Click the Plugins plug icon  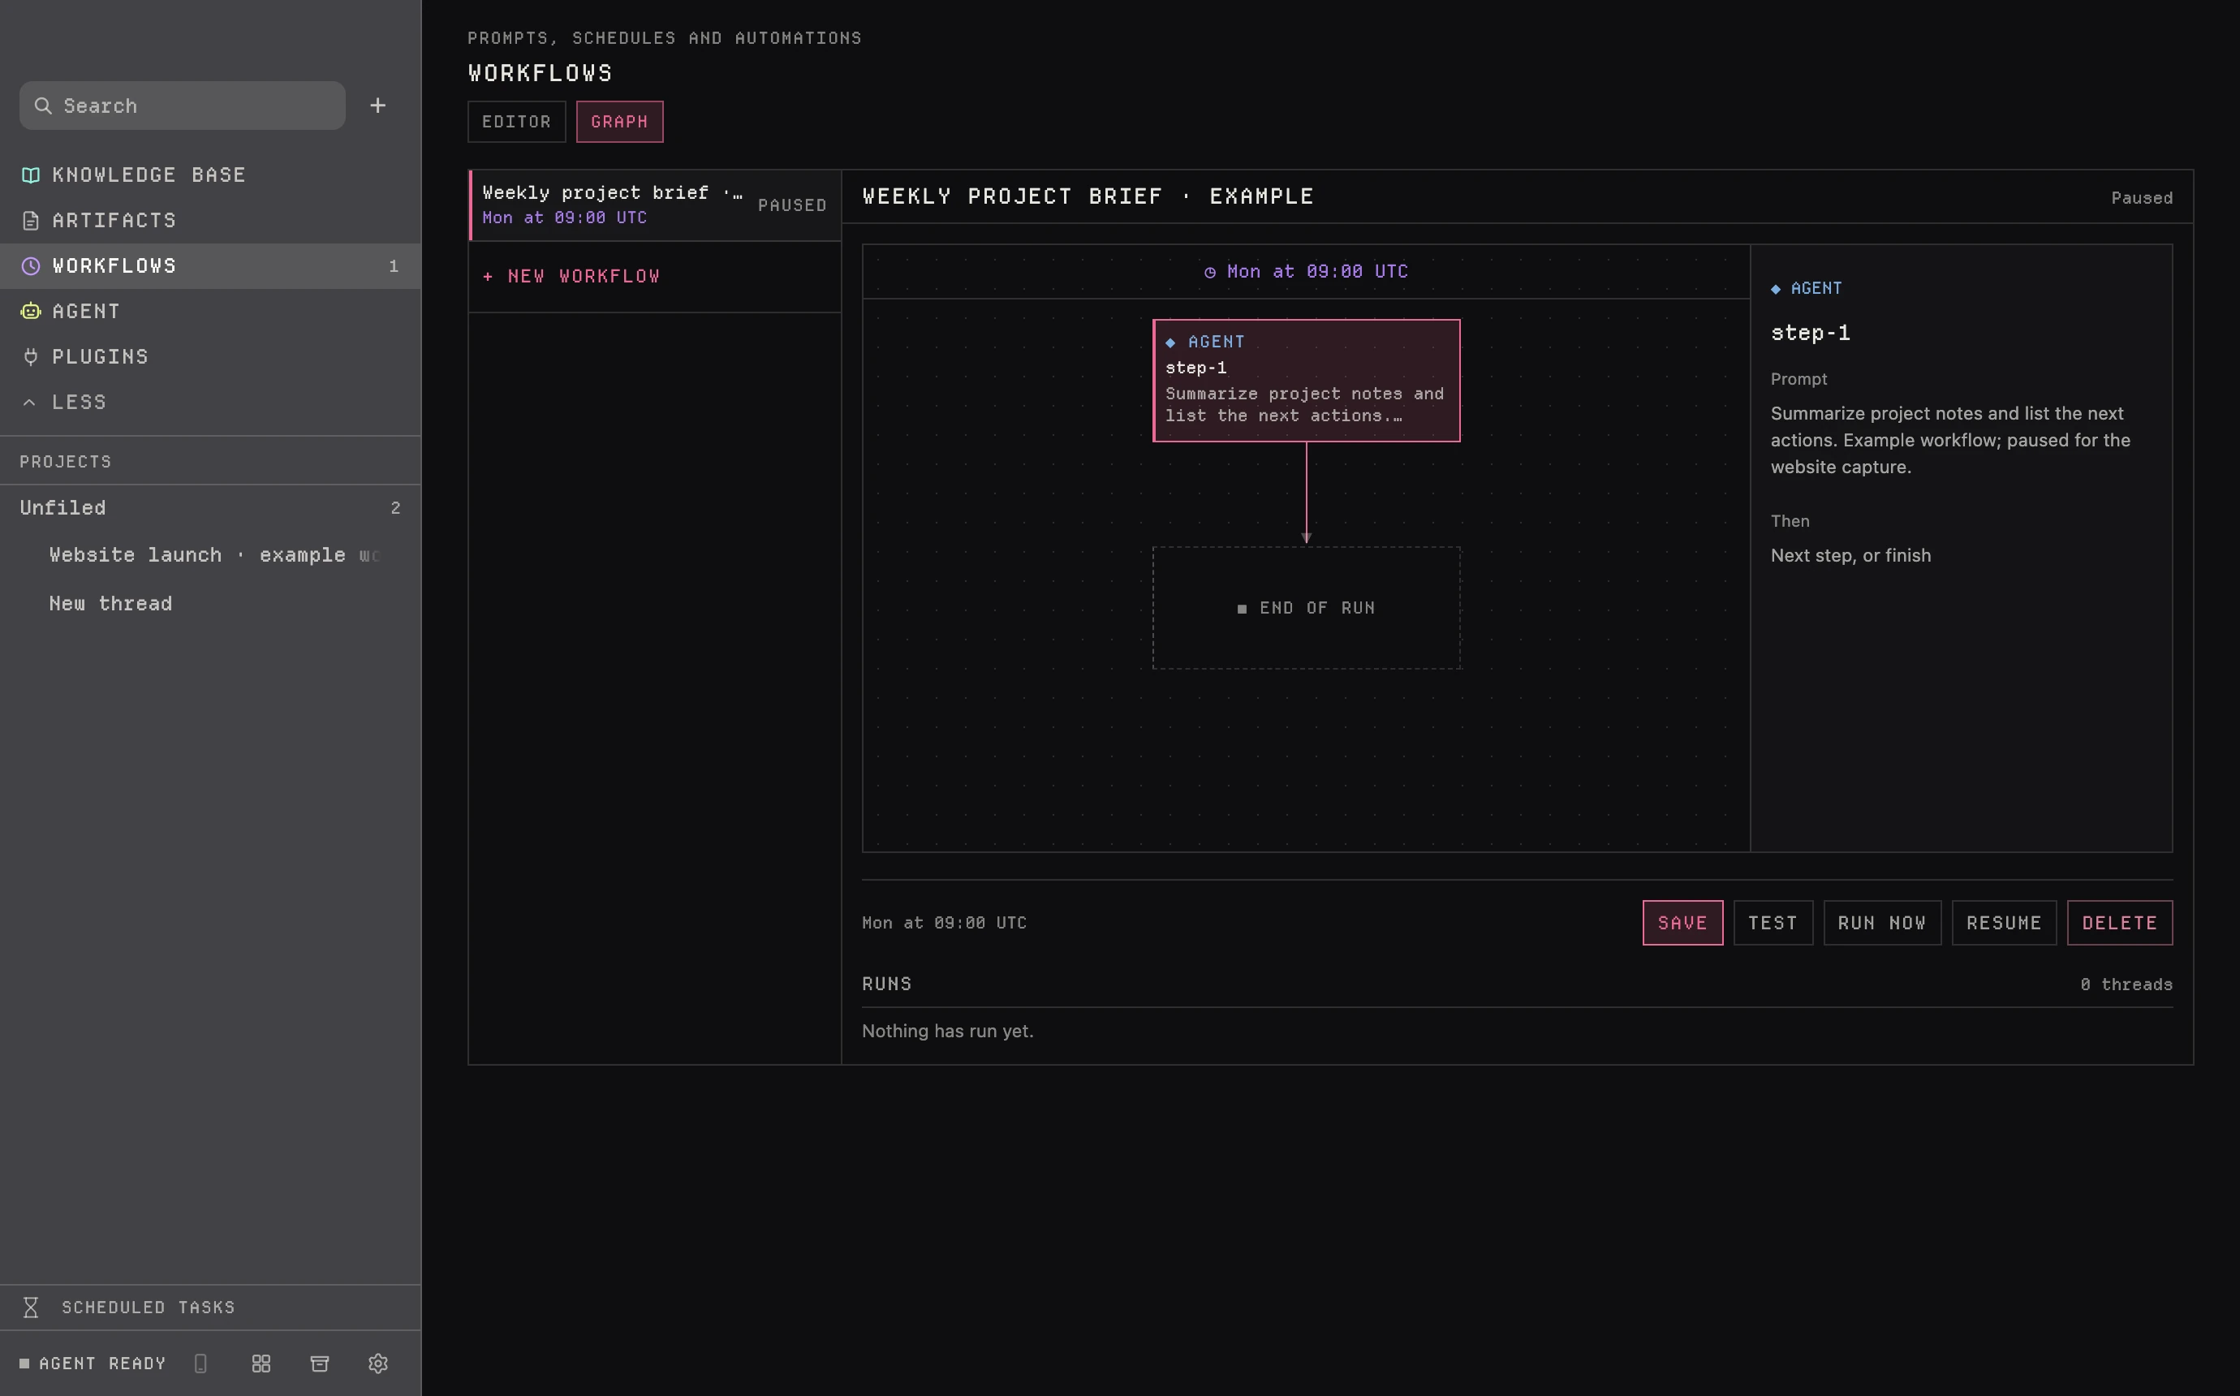[31, 356]
